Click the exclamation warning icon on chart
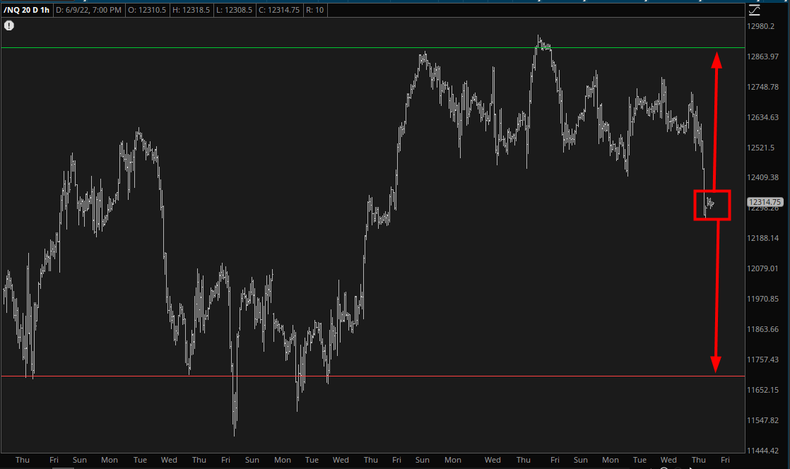Viewport: 790px width, 469px height. (8, 25)
